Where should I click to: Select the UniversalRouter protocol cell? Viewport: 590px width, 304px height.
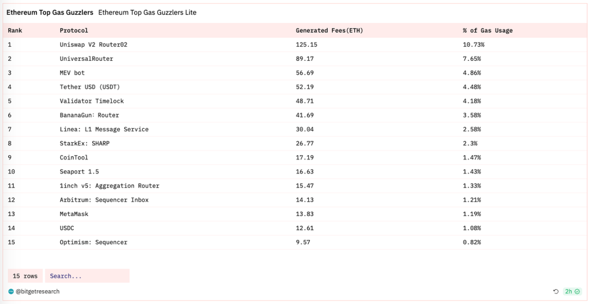86,59
